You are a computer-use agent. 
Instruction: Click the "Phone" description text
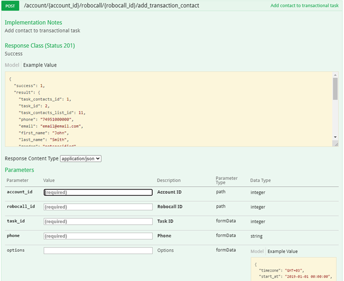coord(164,236)
